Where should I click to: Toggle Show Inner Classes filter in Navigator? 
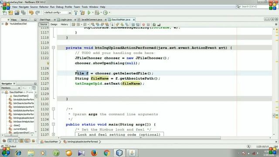click(27, 141)
